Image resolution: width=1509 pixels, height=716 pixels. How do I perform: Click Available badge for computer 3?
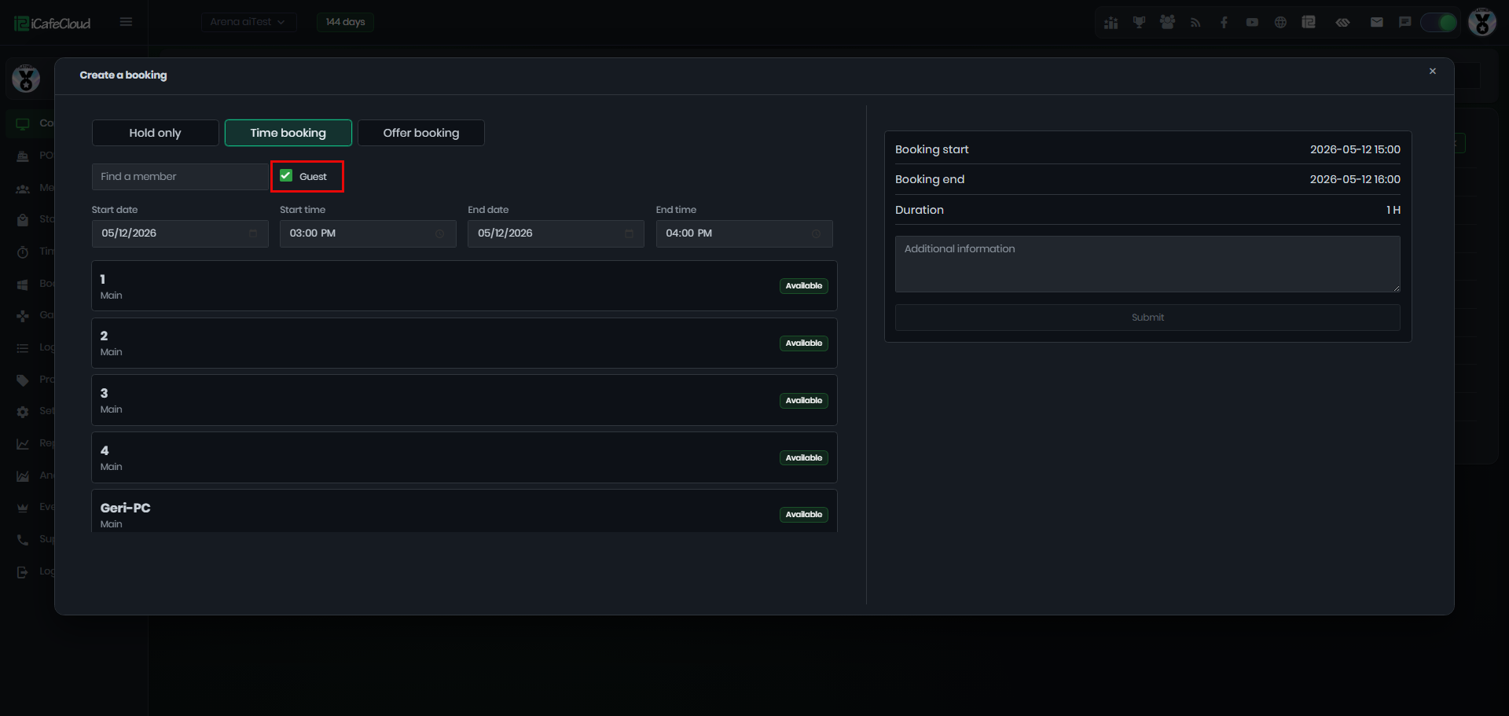pyautogui.click(x=804, y=401)
